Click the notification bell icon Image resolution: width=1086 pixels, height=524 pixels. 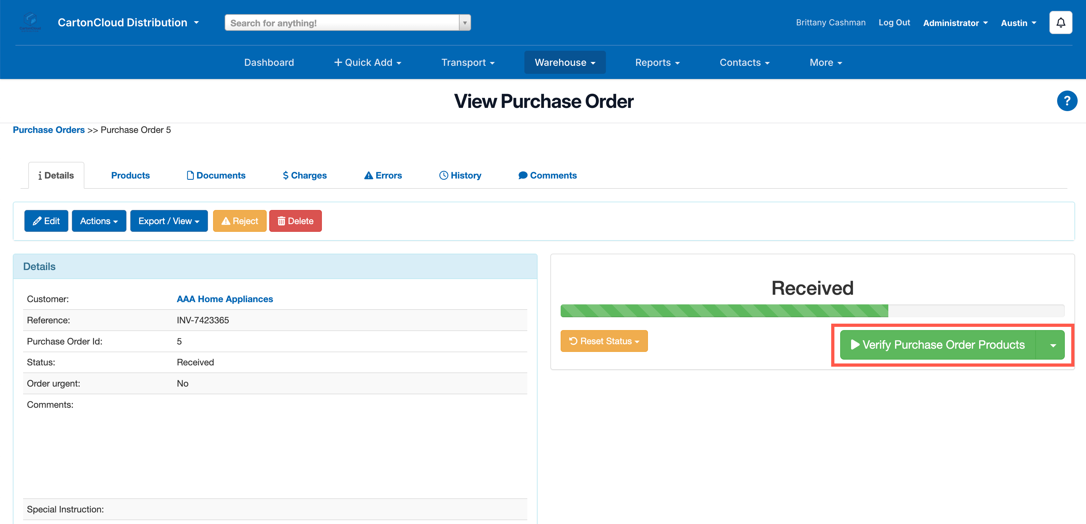pos(1060,23)
